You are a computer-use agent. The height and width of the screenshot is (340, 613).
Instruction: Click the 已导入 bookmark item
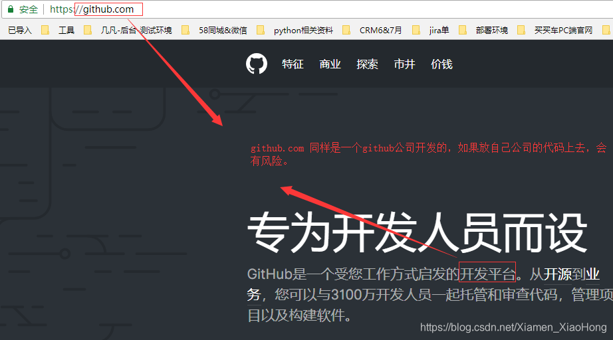point(19,30)
